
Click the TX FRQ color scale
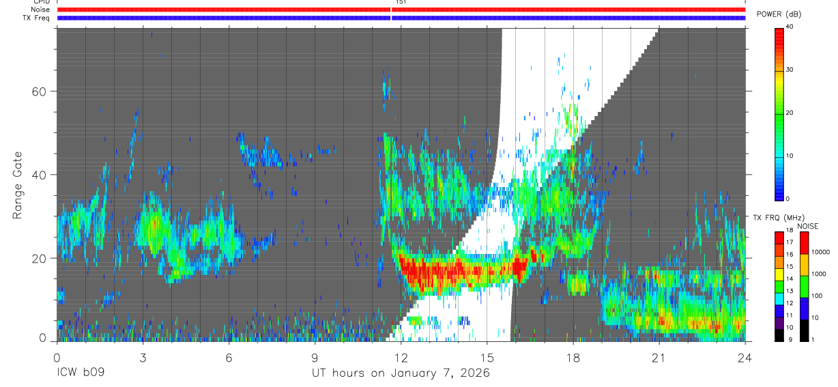click(x=780, y=285)
